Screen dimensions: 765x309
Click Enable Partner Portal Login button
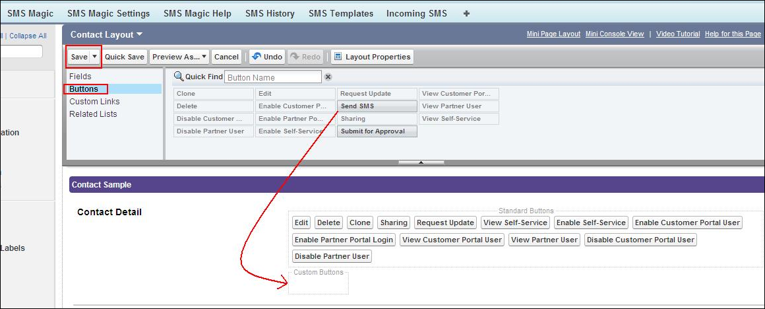point(344,240)
